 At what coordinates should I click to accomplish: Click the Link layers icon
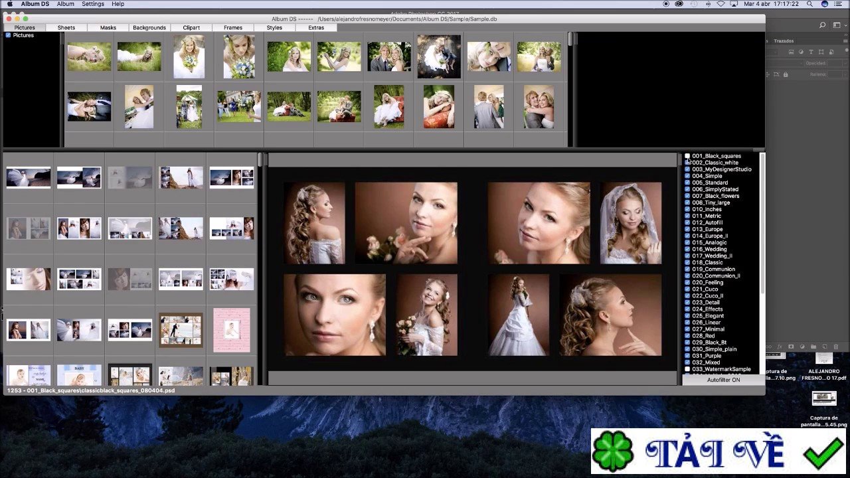769,346
